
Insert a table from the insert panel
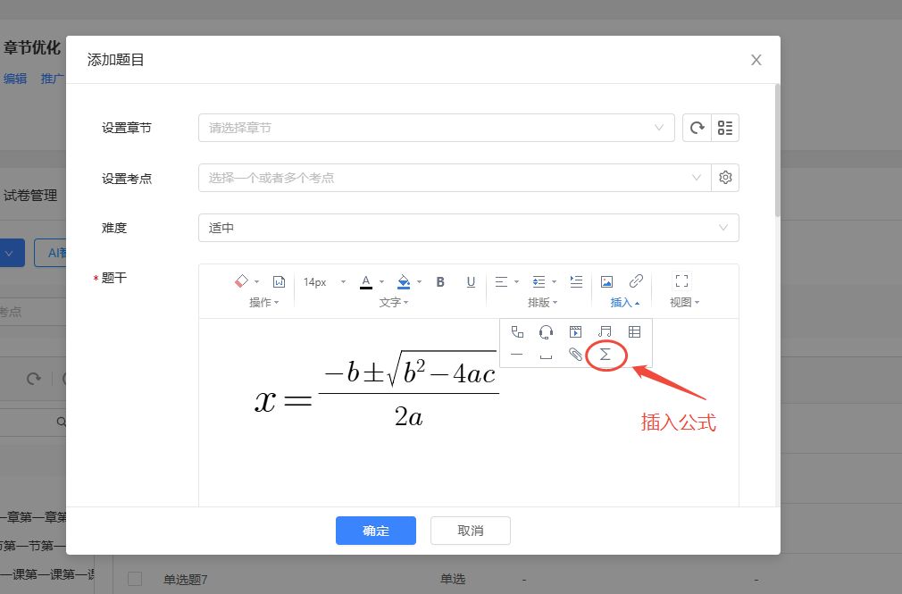pyautogui.click(x=634, y=331)
